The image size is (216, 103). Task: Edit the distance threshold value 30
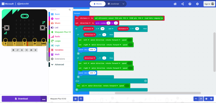coord(102,29)
